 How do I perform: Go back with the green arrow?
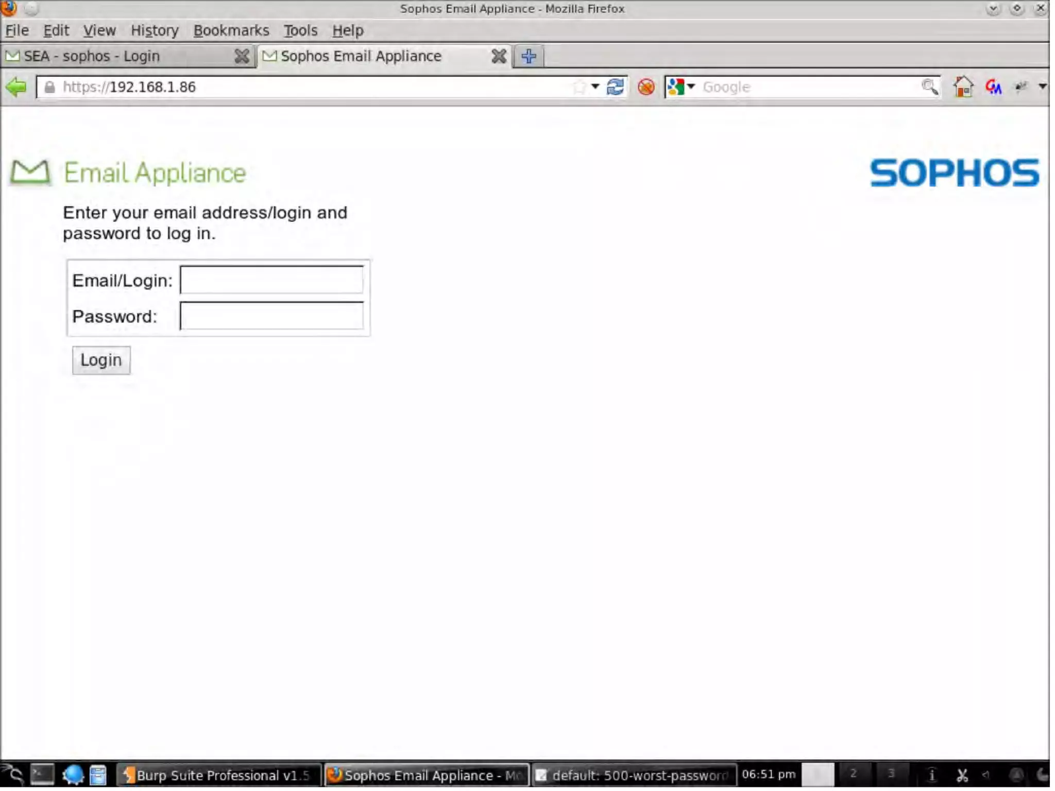click(x=16, y=87)
